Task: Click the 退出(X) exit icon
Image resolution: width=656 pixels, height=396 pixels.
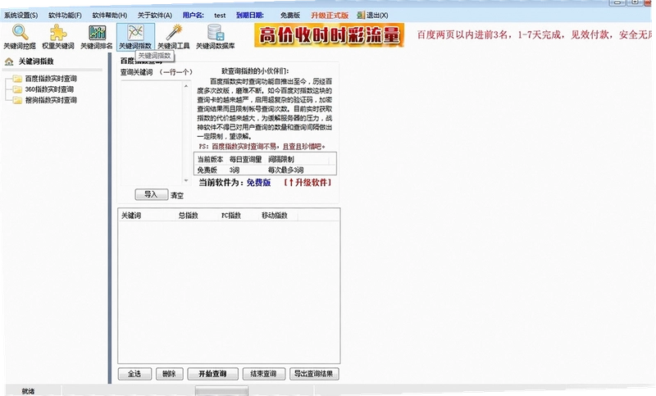Action: coord(361,15)
